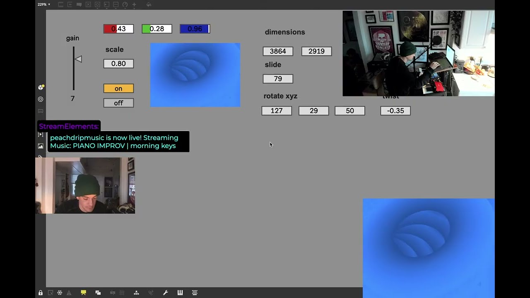The height and width of the screenshot is (298, 530).
Task: Open the target icon in left sidebar
Action: (x=41, y=99)
